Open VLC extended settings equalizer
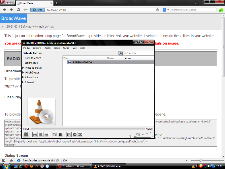Screen dimensions: 225x169 tap(60, 135)
